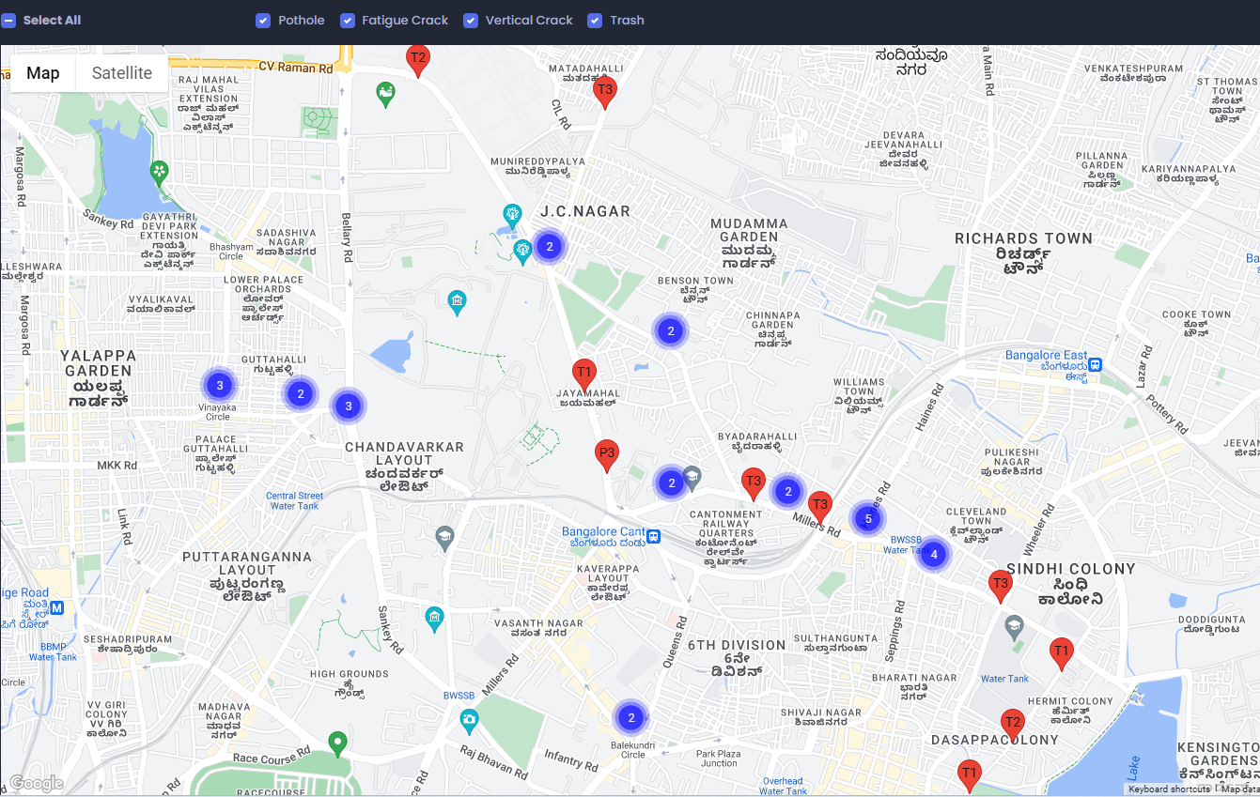Image resolution: width=1260 pixels, height=797 pixels.
Task: Switch to Satellite view
Action: pyautogui.click(x=122, y=73)
